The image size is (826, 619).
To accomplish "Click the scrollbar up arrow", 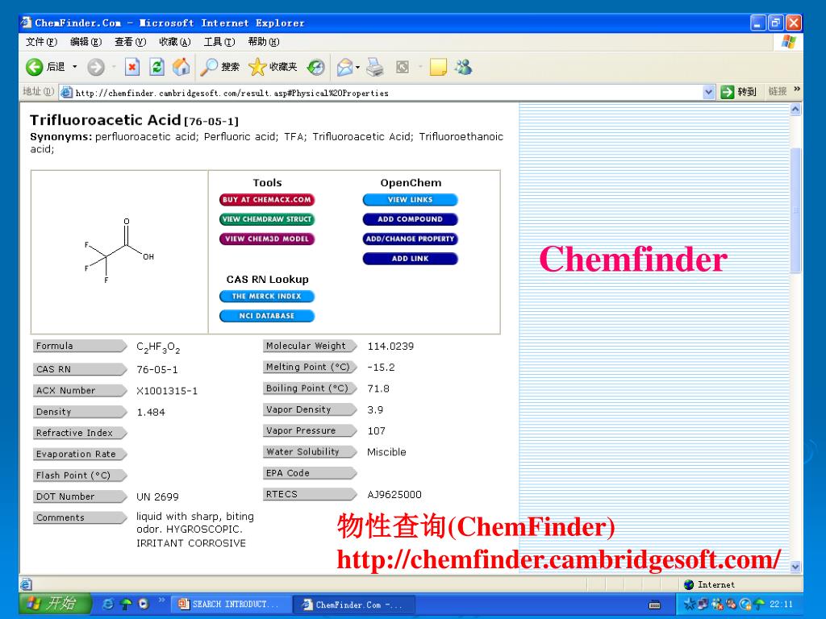I will [x=795, y=110].
